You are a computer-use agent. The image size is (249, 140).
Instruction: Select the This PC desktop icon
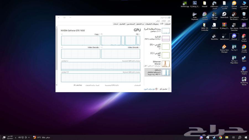(x=244, y=5)
